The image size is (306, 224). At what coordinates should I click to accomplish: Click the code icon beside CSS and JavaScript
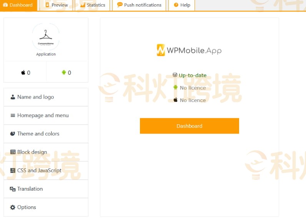tap(13, 170)
